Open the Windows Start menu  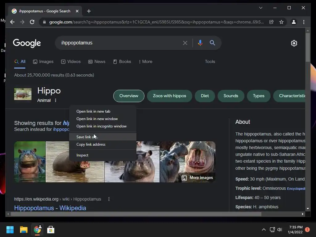coord(10,230)
